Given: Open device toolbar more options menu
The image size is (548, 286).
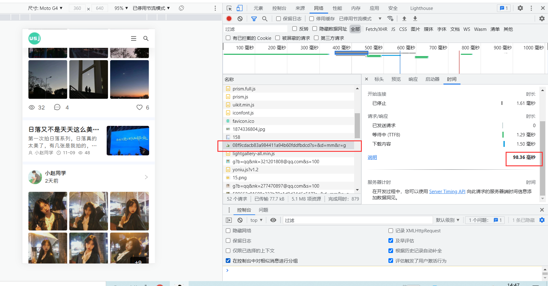Looking at the screenshot, I should pyautogui.click(x=215, y=8).
